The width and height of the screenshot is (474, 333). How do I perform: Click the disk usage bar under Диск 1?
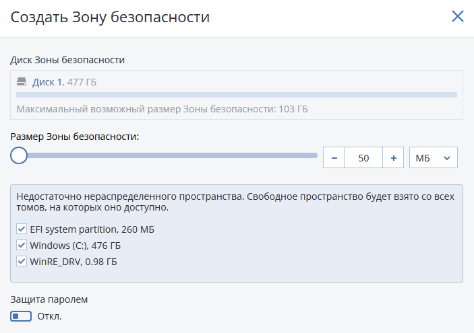236,96
